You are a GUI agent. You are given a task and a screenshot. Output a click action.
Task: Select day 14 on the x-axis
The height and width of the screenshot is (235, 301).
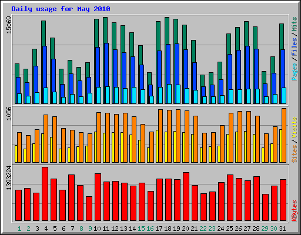click(x=132, y=229)
